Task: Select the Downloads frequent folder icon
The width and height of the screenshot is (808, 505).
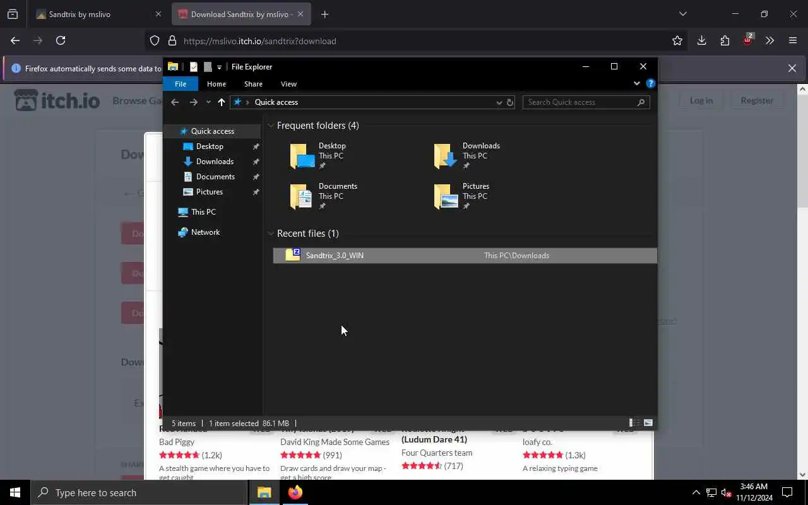Action: pos(446,157)
